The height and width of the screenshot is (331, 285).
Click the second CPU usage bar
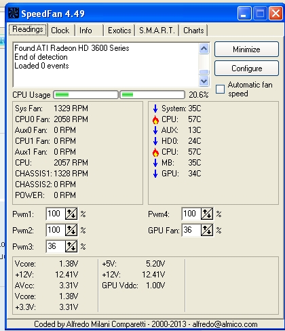pos(152,95)
